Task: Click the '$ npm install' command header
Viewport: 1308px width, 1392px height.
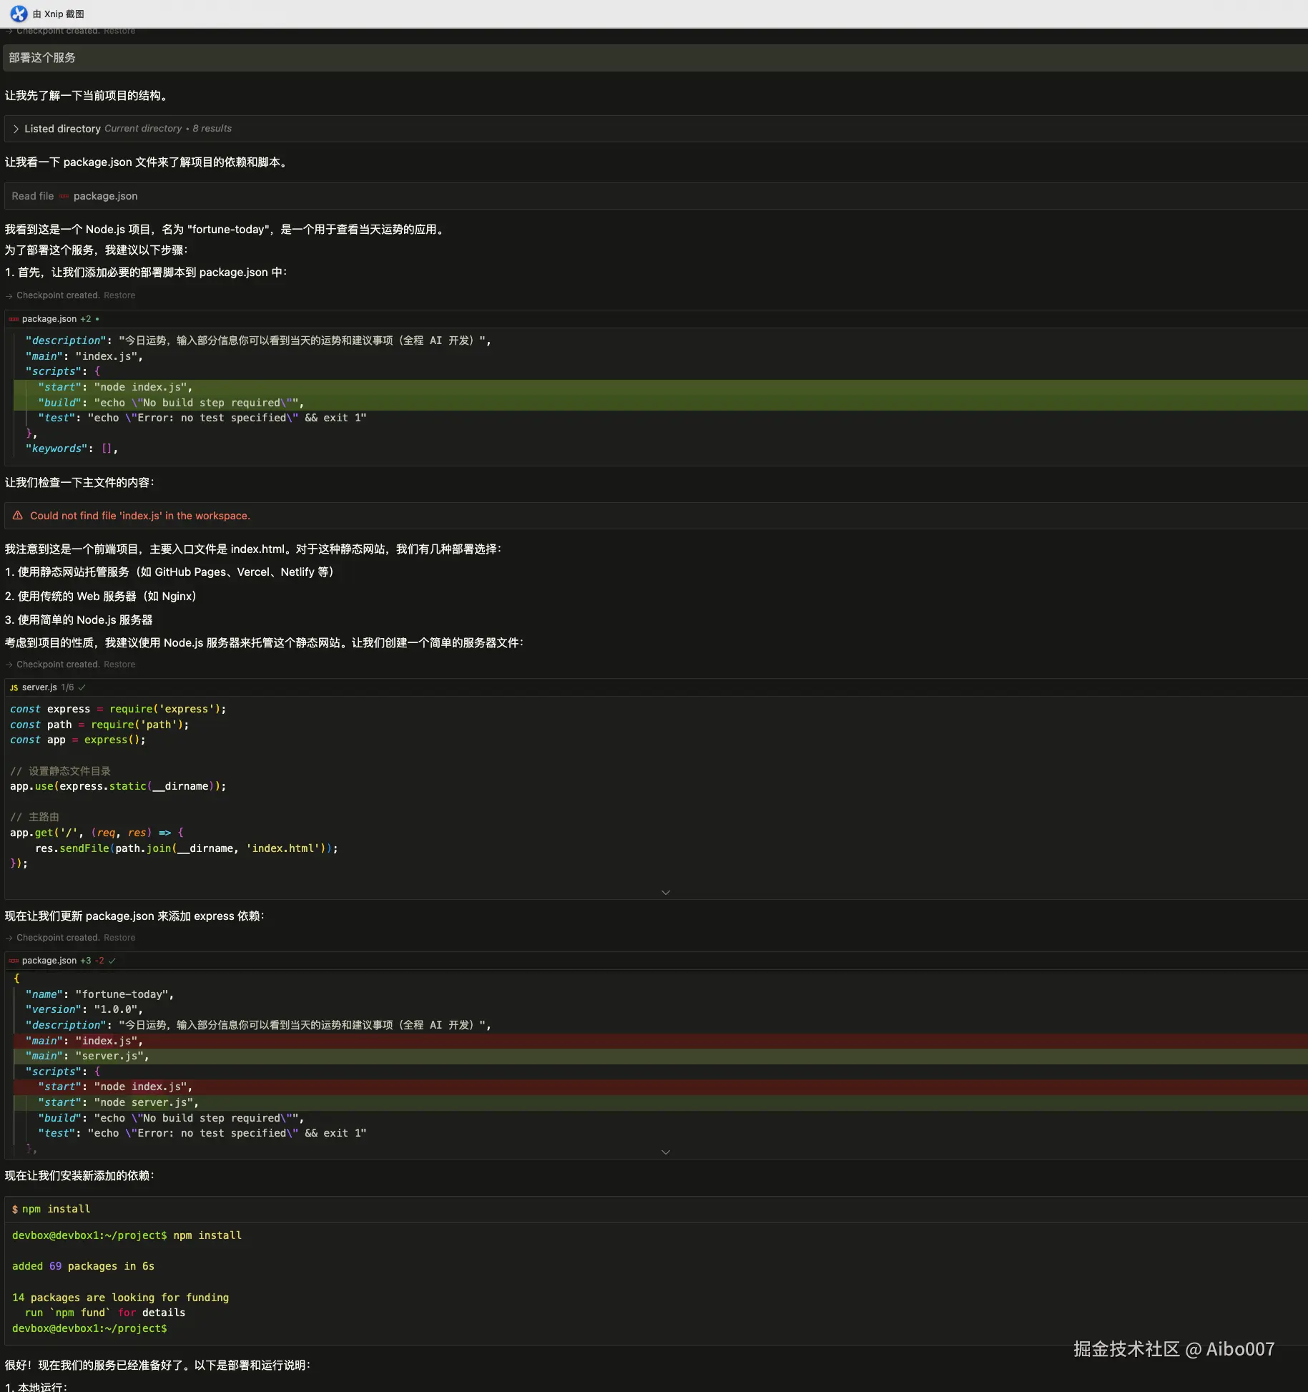Action: click(656, 1209)
